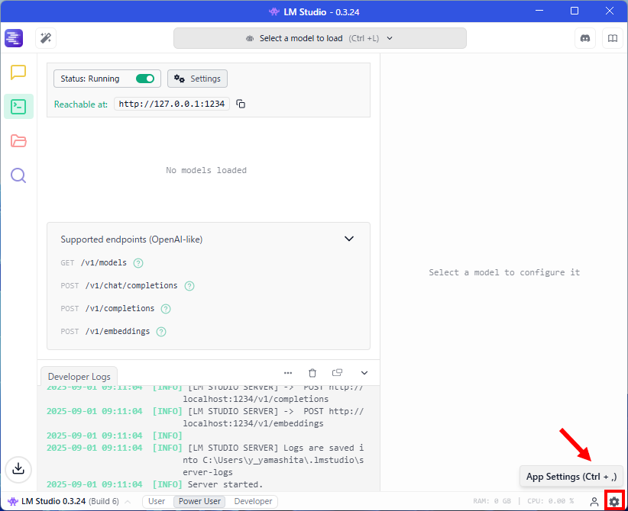Open the Discover search sidebar icon
Viewport: 628px width, 511px height.
click(x=18, y=175)
